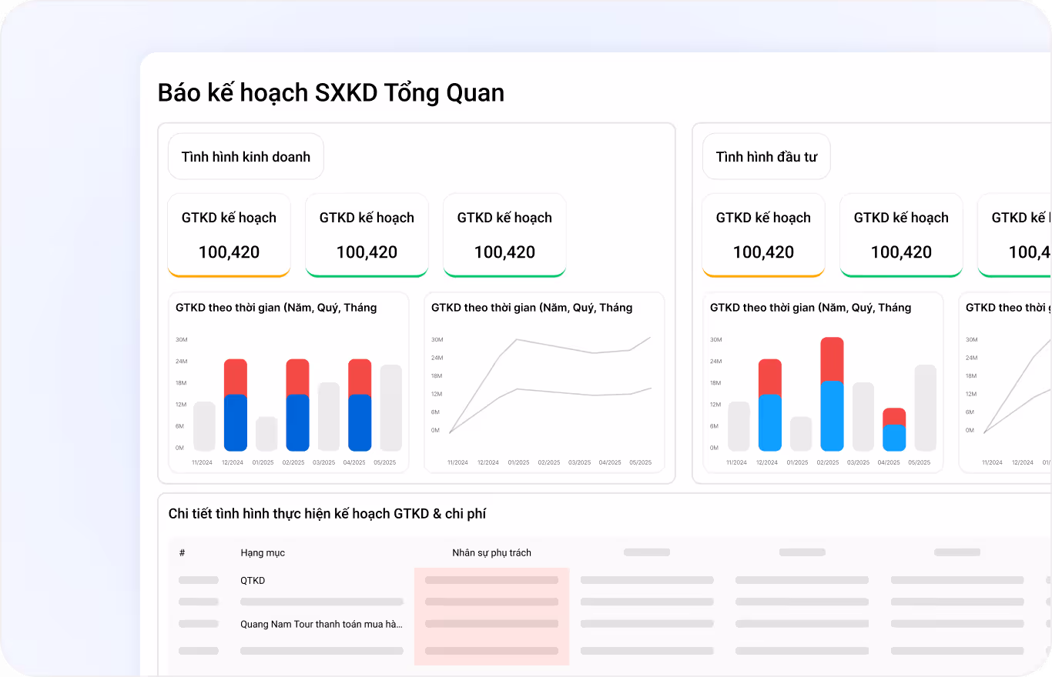Click the 12/2024 axis label under business bar chart

click(233, 463)
